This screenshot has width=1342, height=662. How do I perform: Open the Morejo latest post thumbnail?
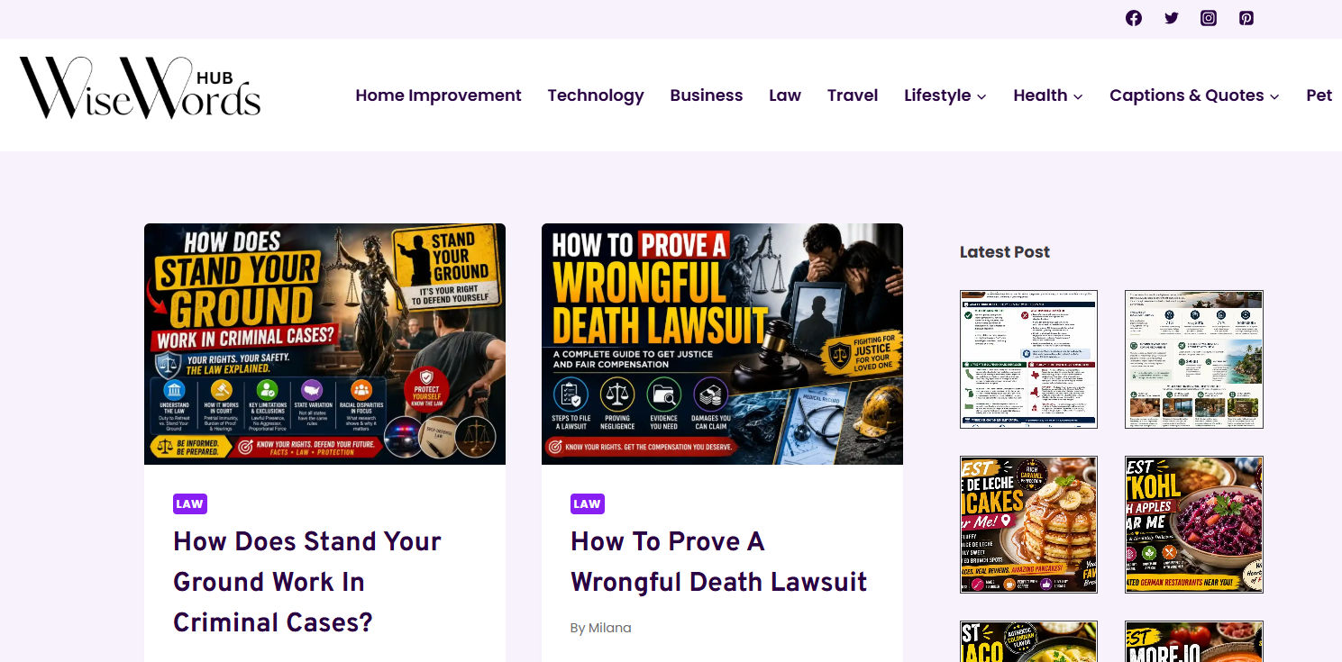pyautogui.click(x=1194, y=641)
